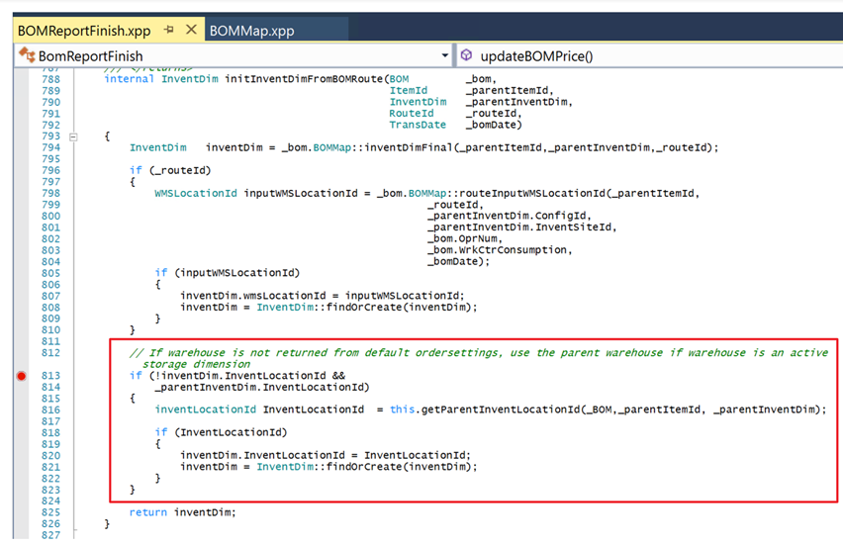Switch to the BOMMap.xpp tab
The image size is (843, 545).
pyautogui.click(x=251, y=31)
